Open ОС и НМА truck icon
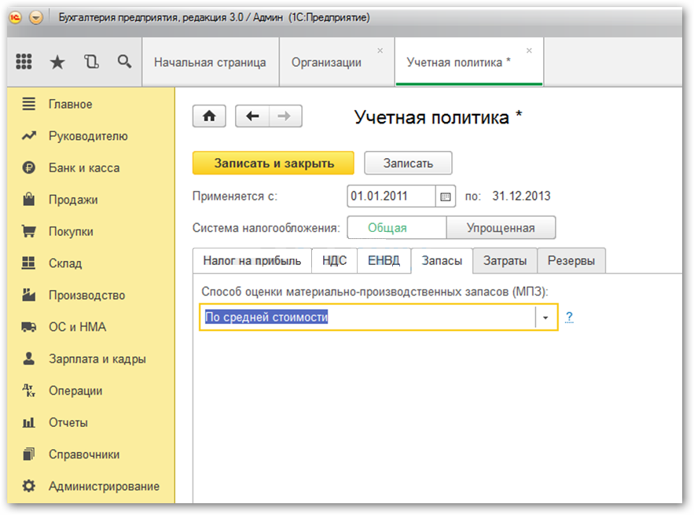The height and width of the screenshot is (515, 694). [x=29, y=327]
